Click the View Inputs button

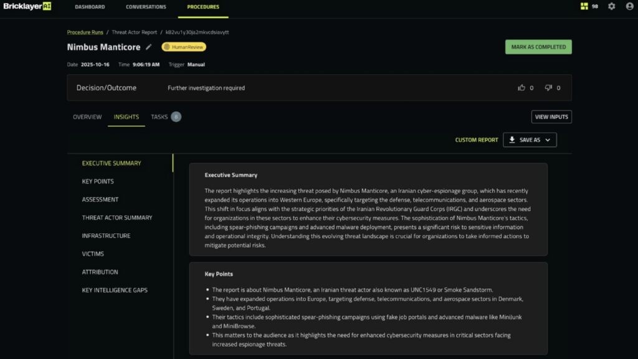(551, 117)
